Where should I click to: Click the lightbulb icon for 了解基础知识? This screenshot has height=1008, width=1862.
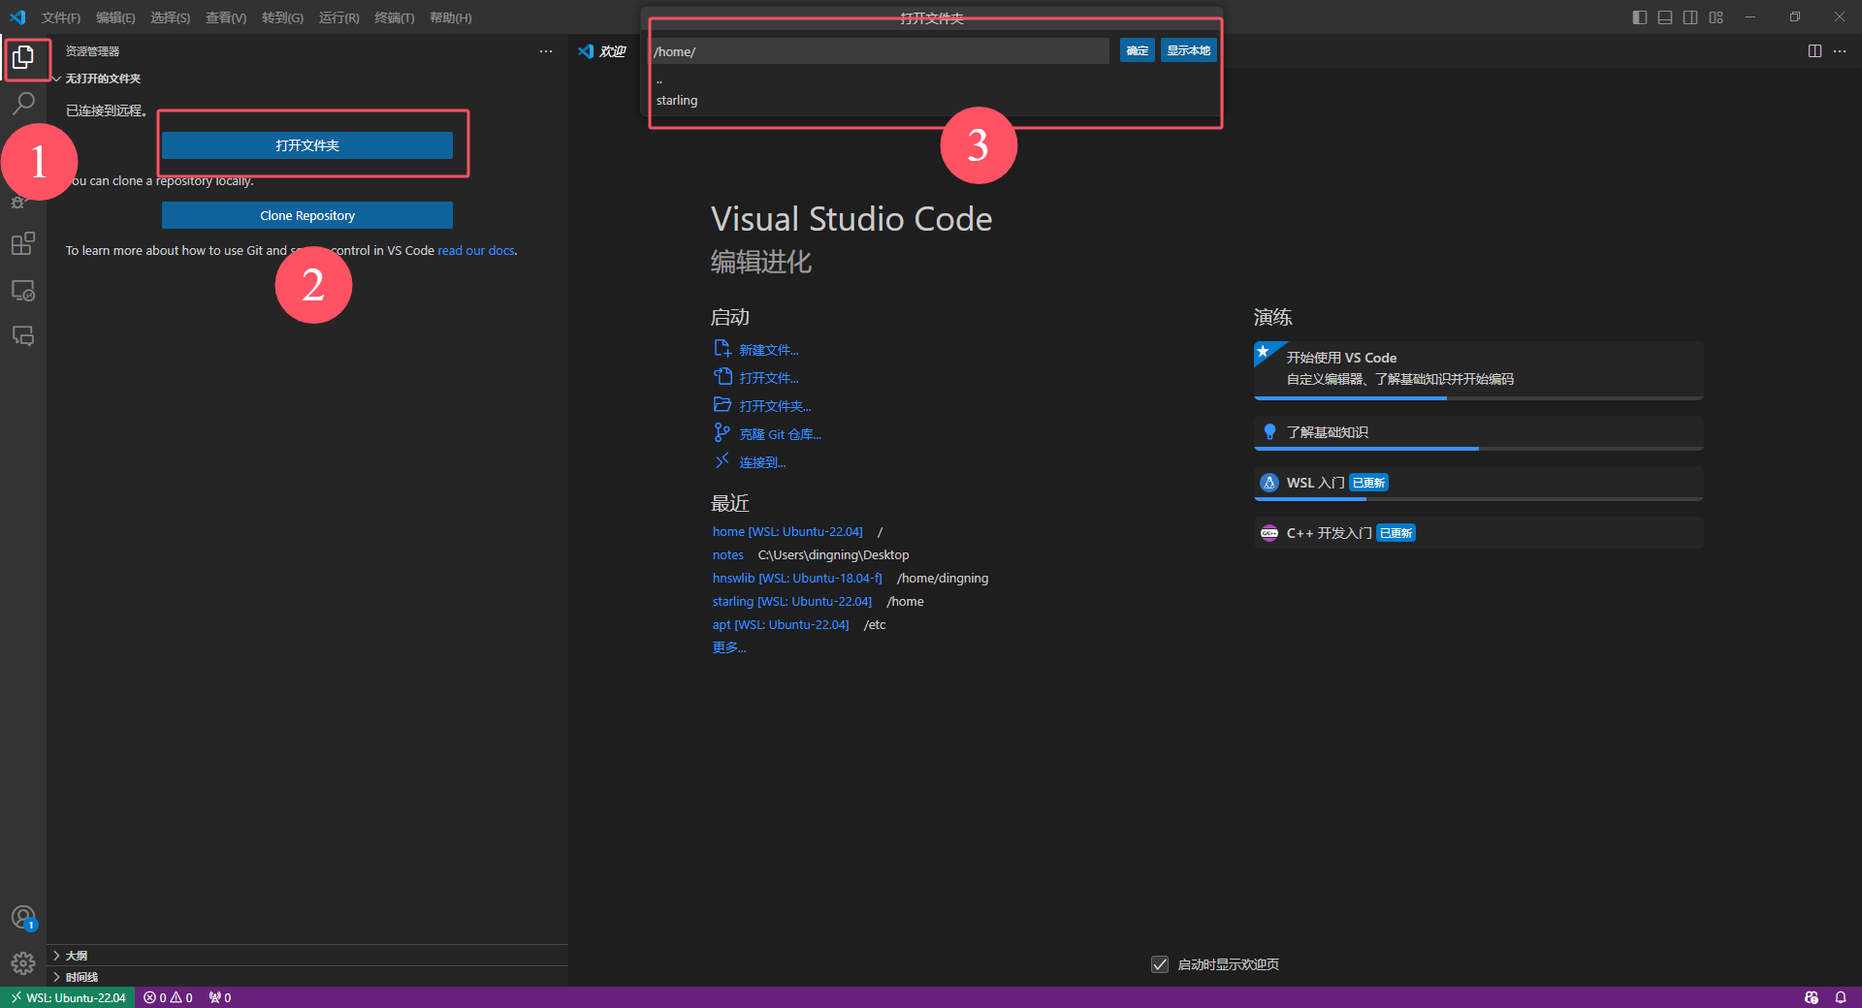[1269, 432]
